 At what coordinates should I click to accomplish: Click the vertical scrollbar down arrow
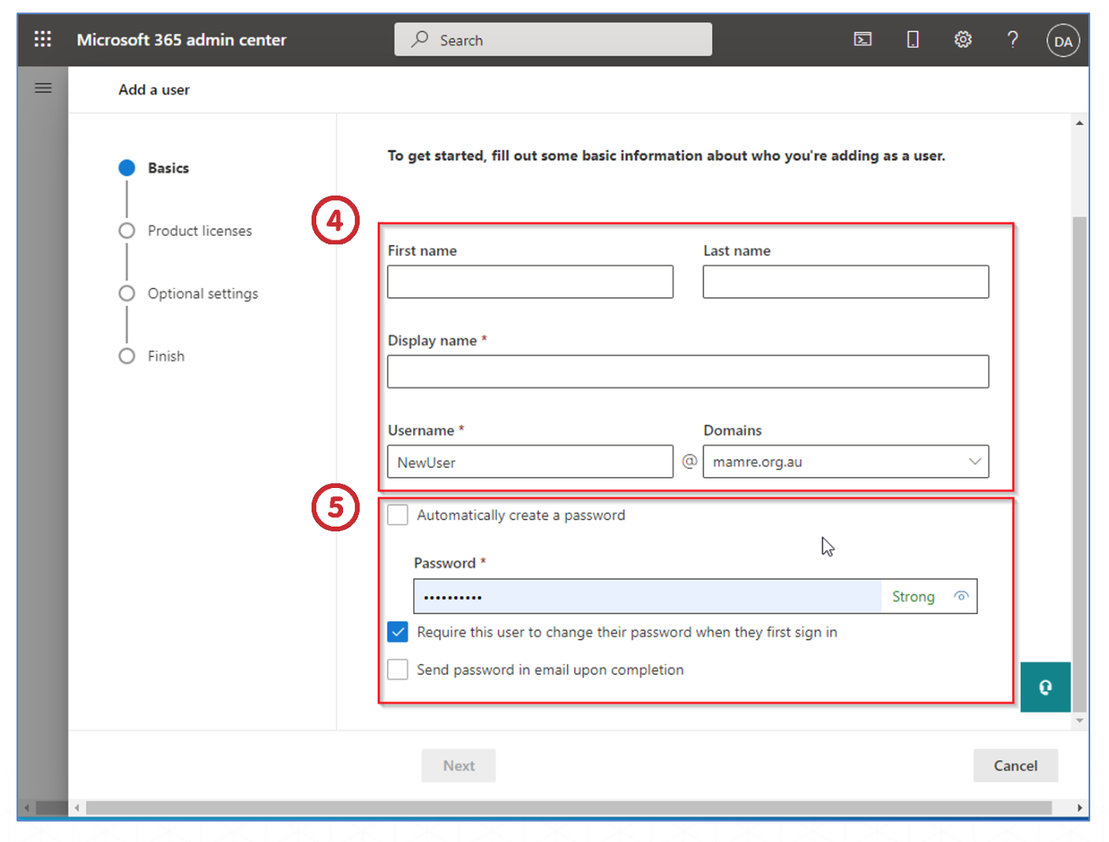pyautogui.click(x=1079, y=721)
